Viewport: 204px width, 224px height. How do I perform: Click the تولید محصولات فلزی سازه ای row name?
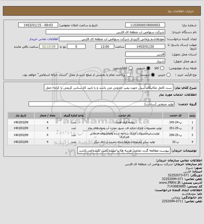[x=125, y=128]
